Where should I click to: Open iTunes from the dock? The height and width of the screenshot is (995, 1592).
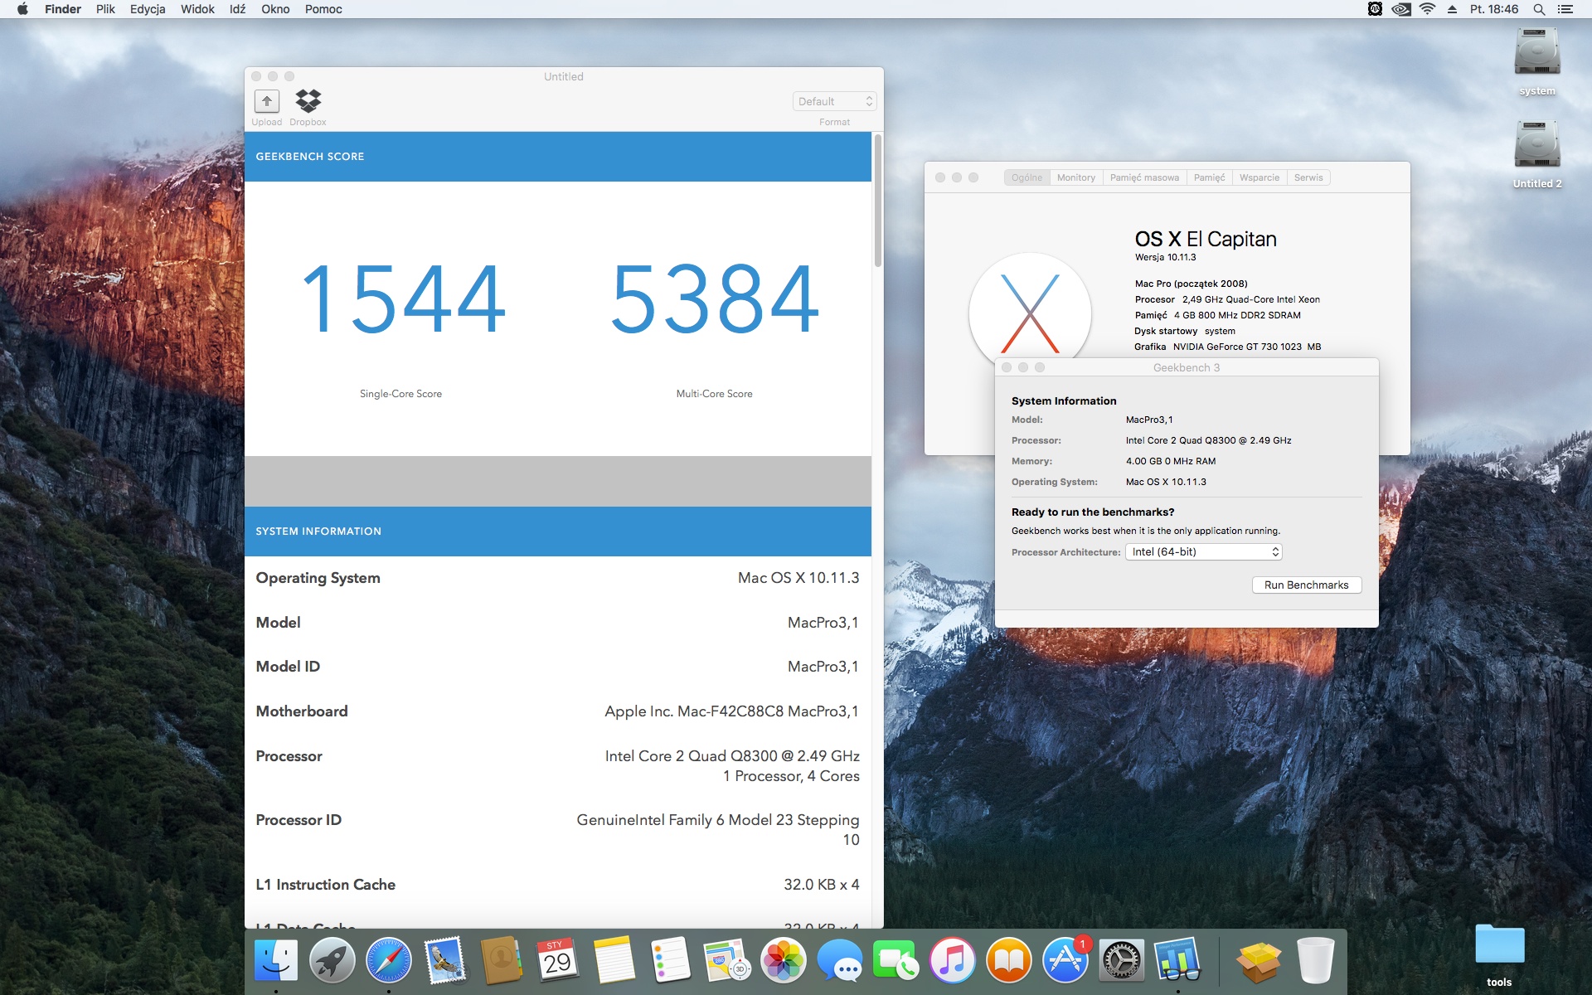(952, 960)
